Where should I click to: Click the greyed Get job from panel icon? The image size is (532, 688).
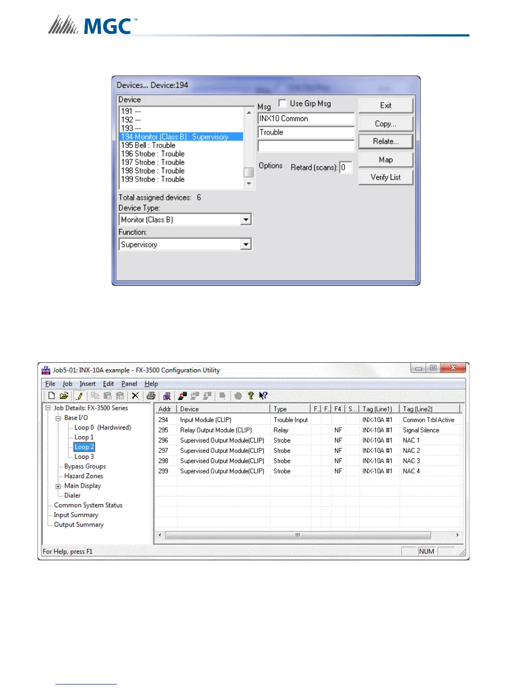tap(207, 396)
